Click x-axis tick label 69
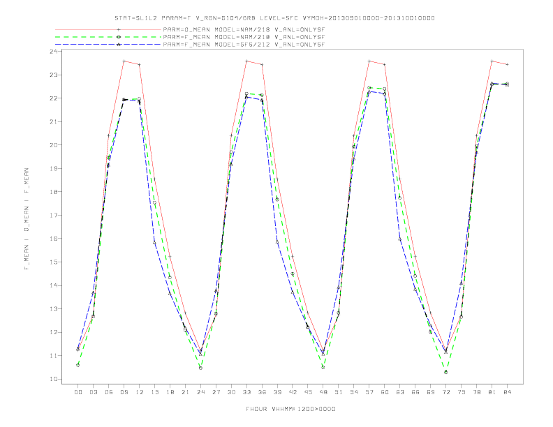Screen dimensions: 553x427 pos(431,392)
